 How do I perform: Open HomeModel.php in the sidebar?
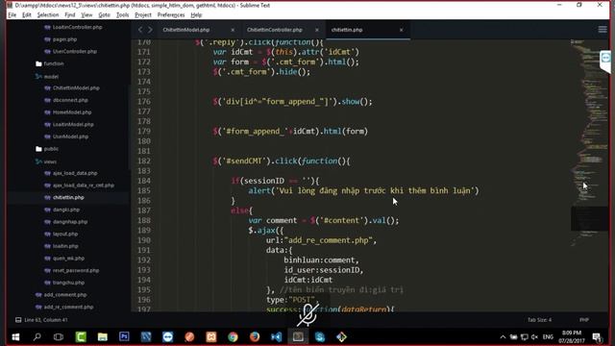tap(72, 112)
